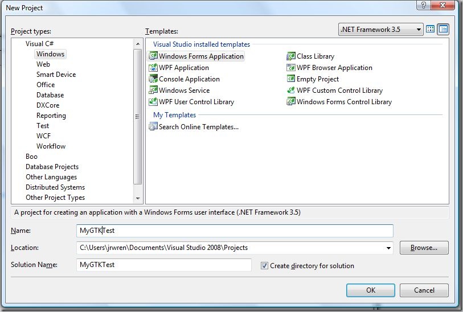The image size is (463, 312).
Task: Select the WPF Browser Application icon
Action: point(291,68)
